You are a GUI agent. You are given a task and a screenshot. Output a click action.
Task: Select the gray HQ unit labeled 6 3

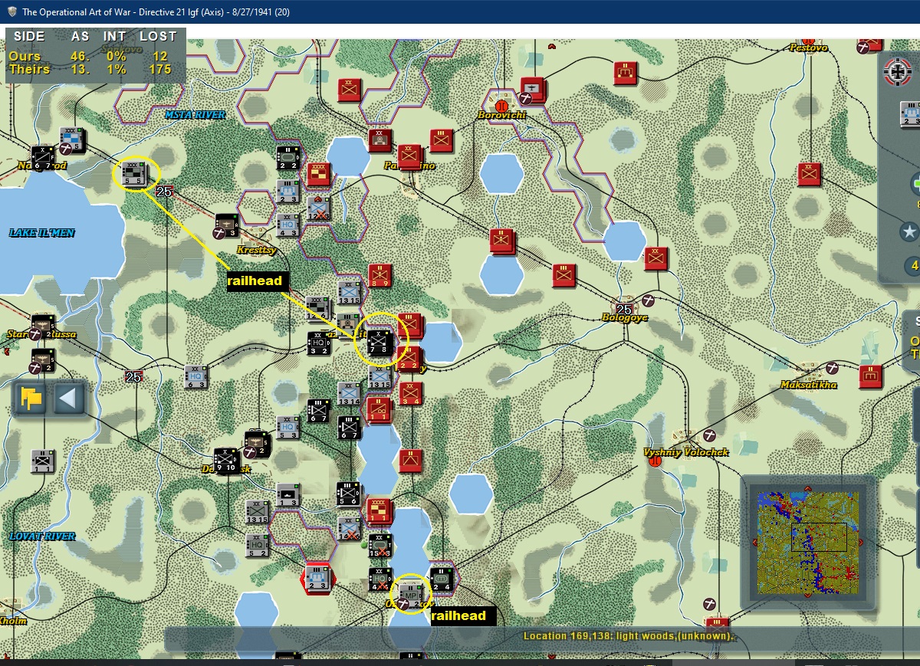click(196, 376)
